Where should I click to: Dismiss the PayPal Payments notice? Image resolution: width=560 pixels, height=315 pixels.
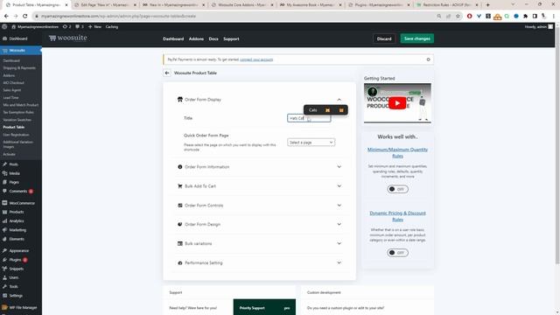click(428, 59)
